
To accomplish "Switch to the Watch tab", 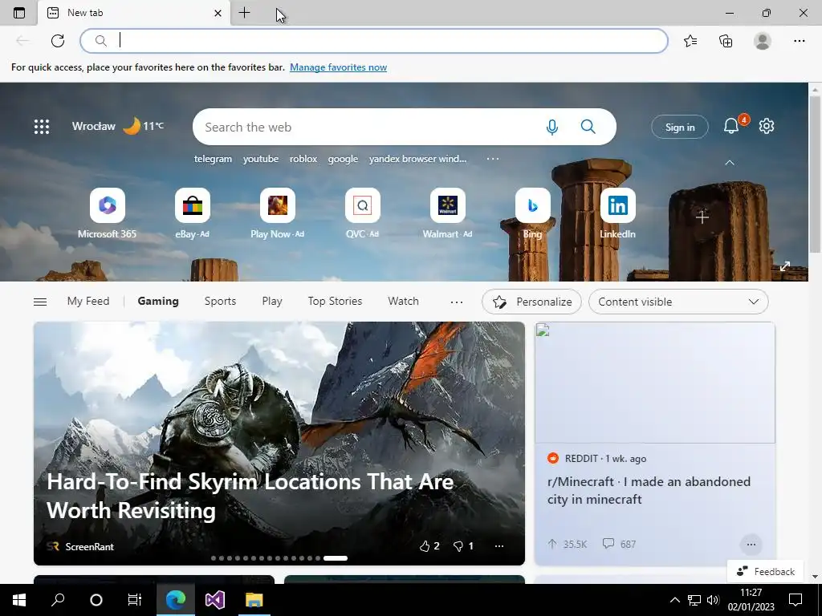I will pos(403,302).
